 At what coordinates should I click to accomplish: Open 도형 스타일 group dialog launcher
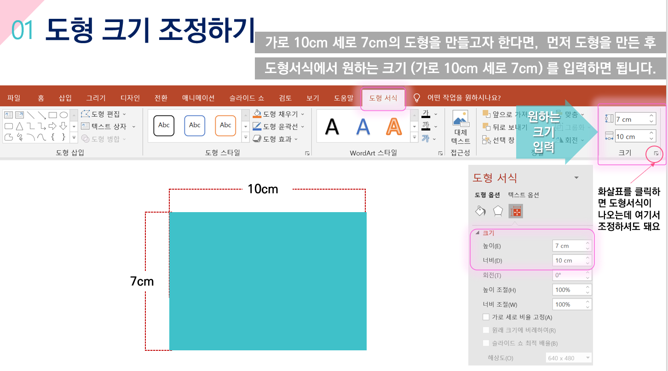point(307,153)
